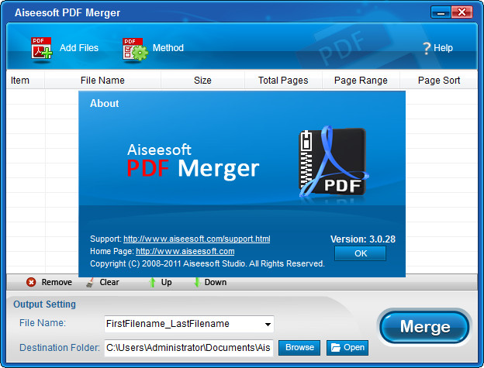Click the Destination Folder path field
This screenshot has height=368, width=484.
[x=188, y=348]
